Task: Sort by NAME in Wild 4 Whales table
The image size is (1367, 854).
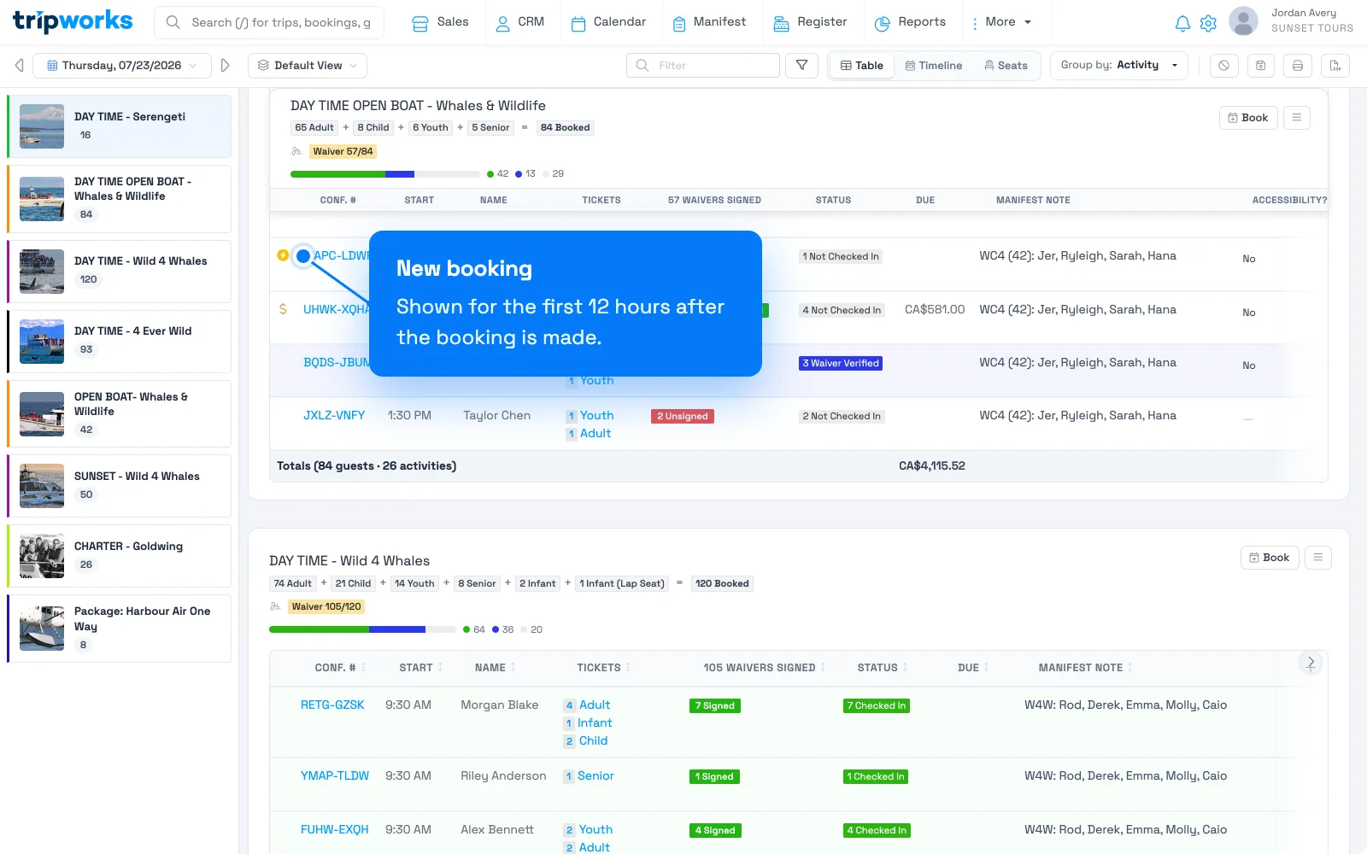Action: pyautogui.click(x=495, y=668)
